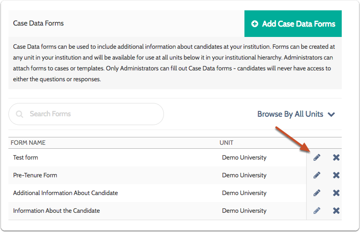The image size is (360, 232).
Task: Delete the Test form
Action: click(x=336, y=158)
